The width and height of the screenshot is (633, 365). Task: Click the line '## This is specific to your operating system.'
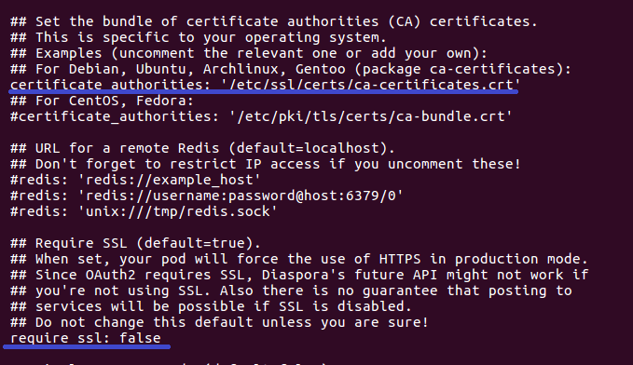(x=199, y=37)
